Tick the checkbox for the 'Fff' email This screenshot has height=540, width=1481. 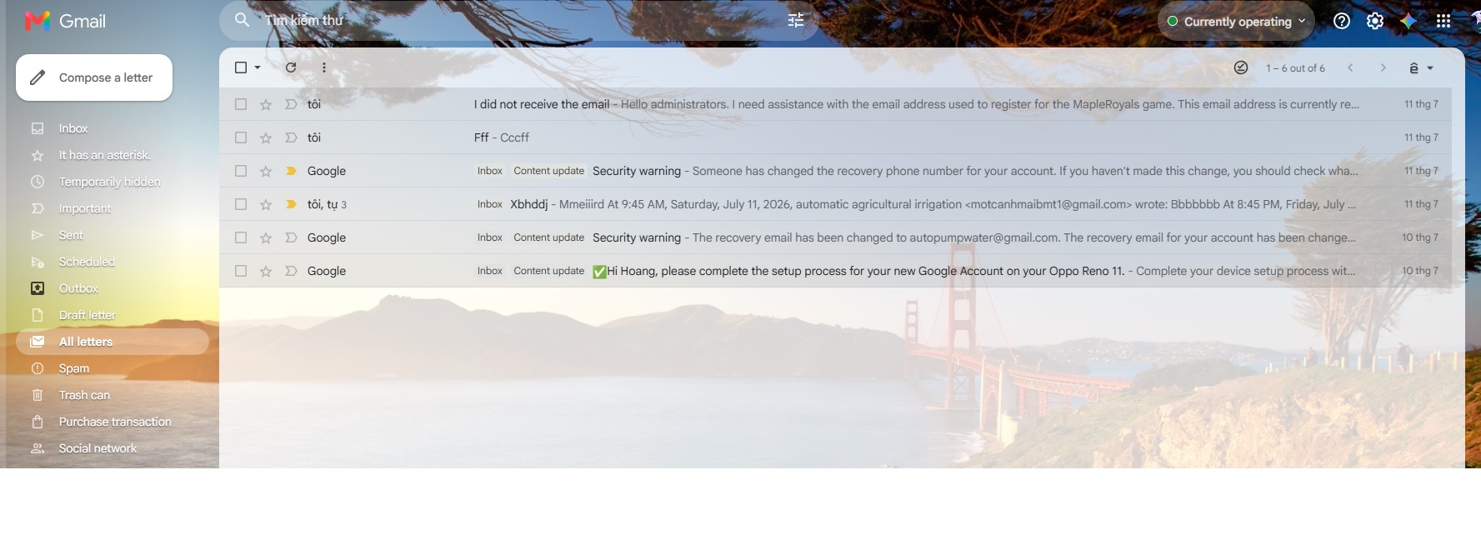[x=241, y=137]
